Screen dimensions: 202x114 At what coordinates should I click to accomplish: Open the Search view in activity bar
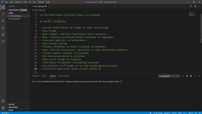pos(3,14)
